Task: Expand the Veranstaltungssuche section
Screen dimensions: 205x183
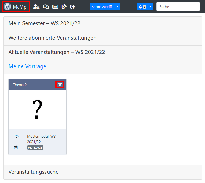Action: (x=34, y=172)
